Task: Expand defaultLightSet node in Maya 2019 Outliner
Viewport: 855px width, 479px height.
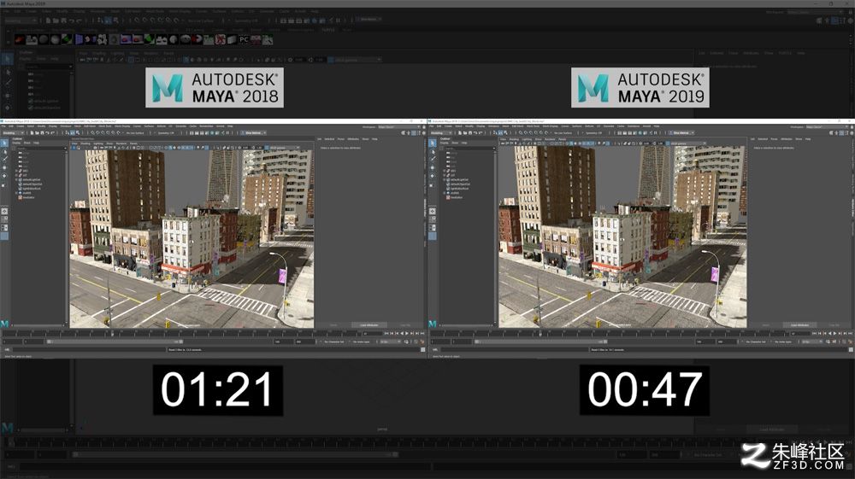Action: tap(444, 179)
